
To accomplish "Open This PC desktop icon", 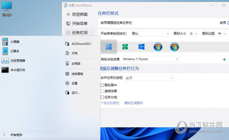I will (x=6, y=9).
